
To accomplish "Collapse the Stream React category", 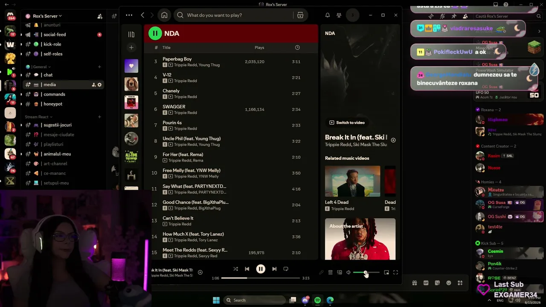I will tap(39, 117).
